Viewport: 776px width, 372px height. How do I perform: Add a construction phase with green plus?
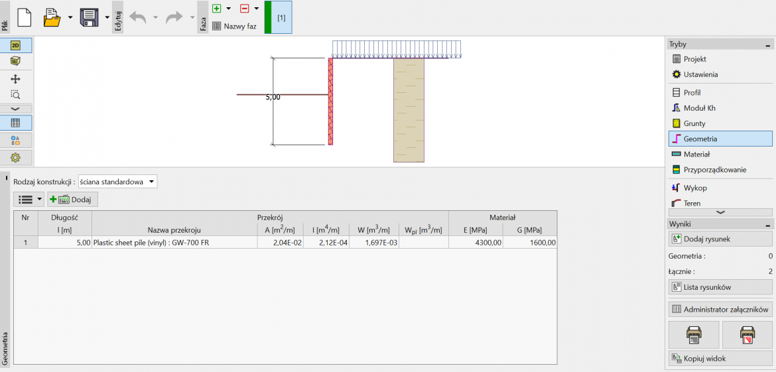[x=216, y=9]
